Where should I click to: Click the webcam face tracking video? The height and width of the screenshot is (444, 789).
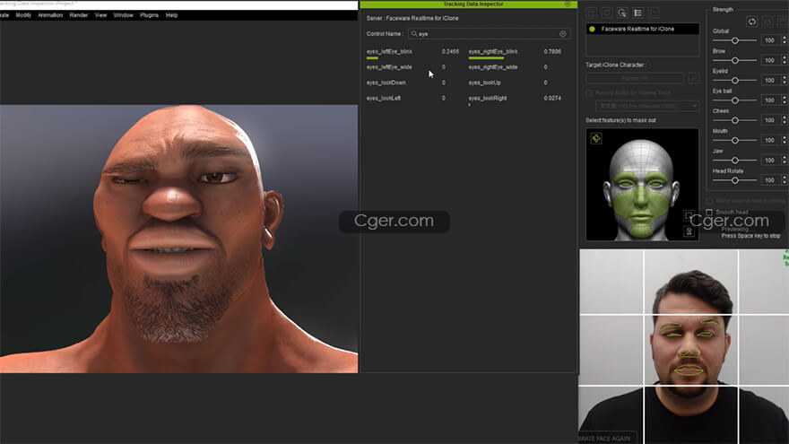(x=684, y=346)
